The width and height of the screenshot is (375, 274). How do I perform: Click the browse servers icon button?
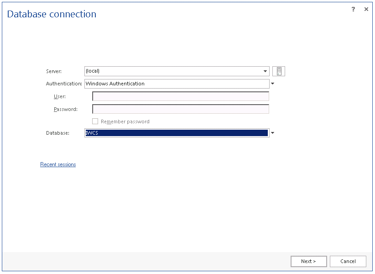click(279, 71)
